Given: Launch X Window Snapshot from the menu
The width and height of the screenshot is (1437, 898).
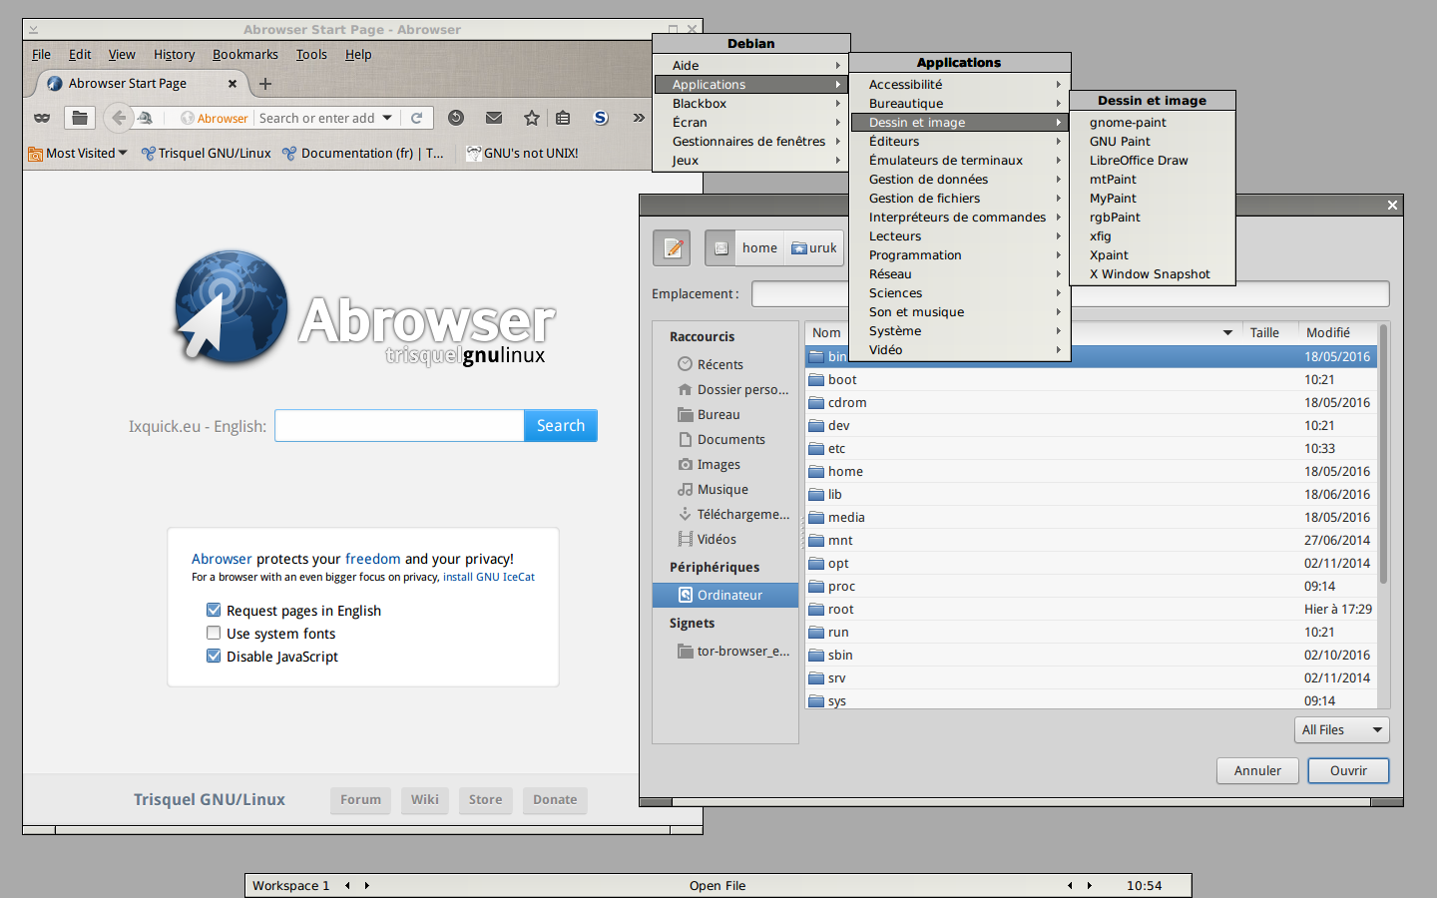Looking at the screenshot, I should point(1152,273).
